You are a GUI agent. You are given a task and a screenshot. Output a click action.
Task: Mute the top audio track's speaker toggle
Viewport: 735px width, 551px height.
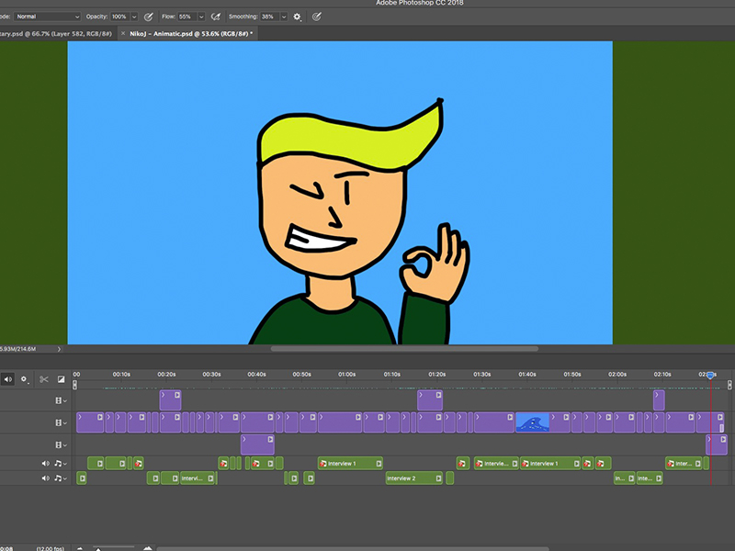45,462
